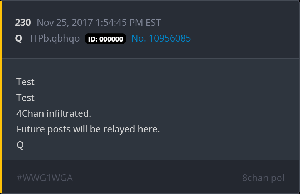
Task: Click the #WWG1WGA hashtag
Action: [x=45, y=178]
